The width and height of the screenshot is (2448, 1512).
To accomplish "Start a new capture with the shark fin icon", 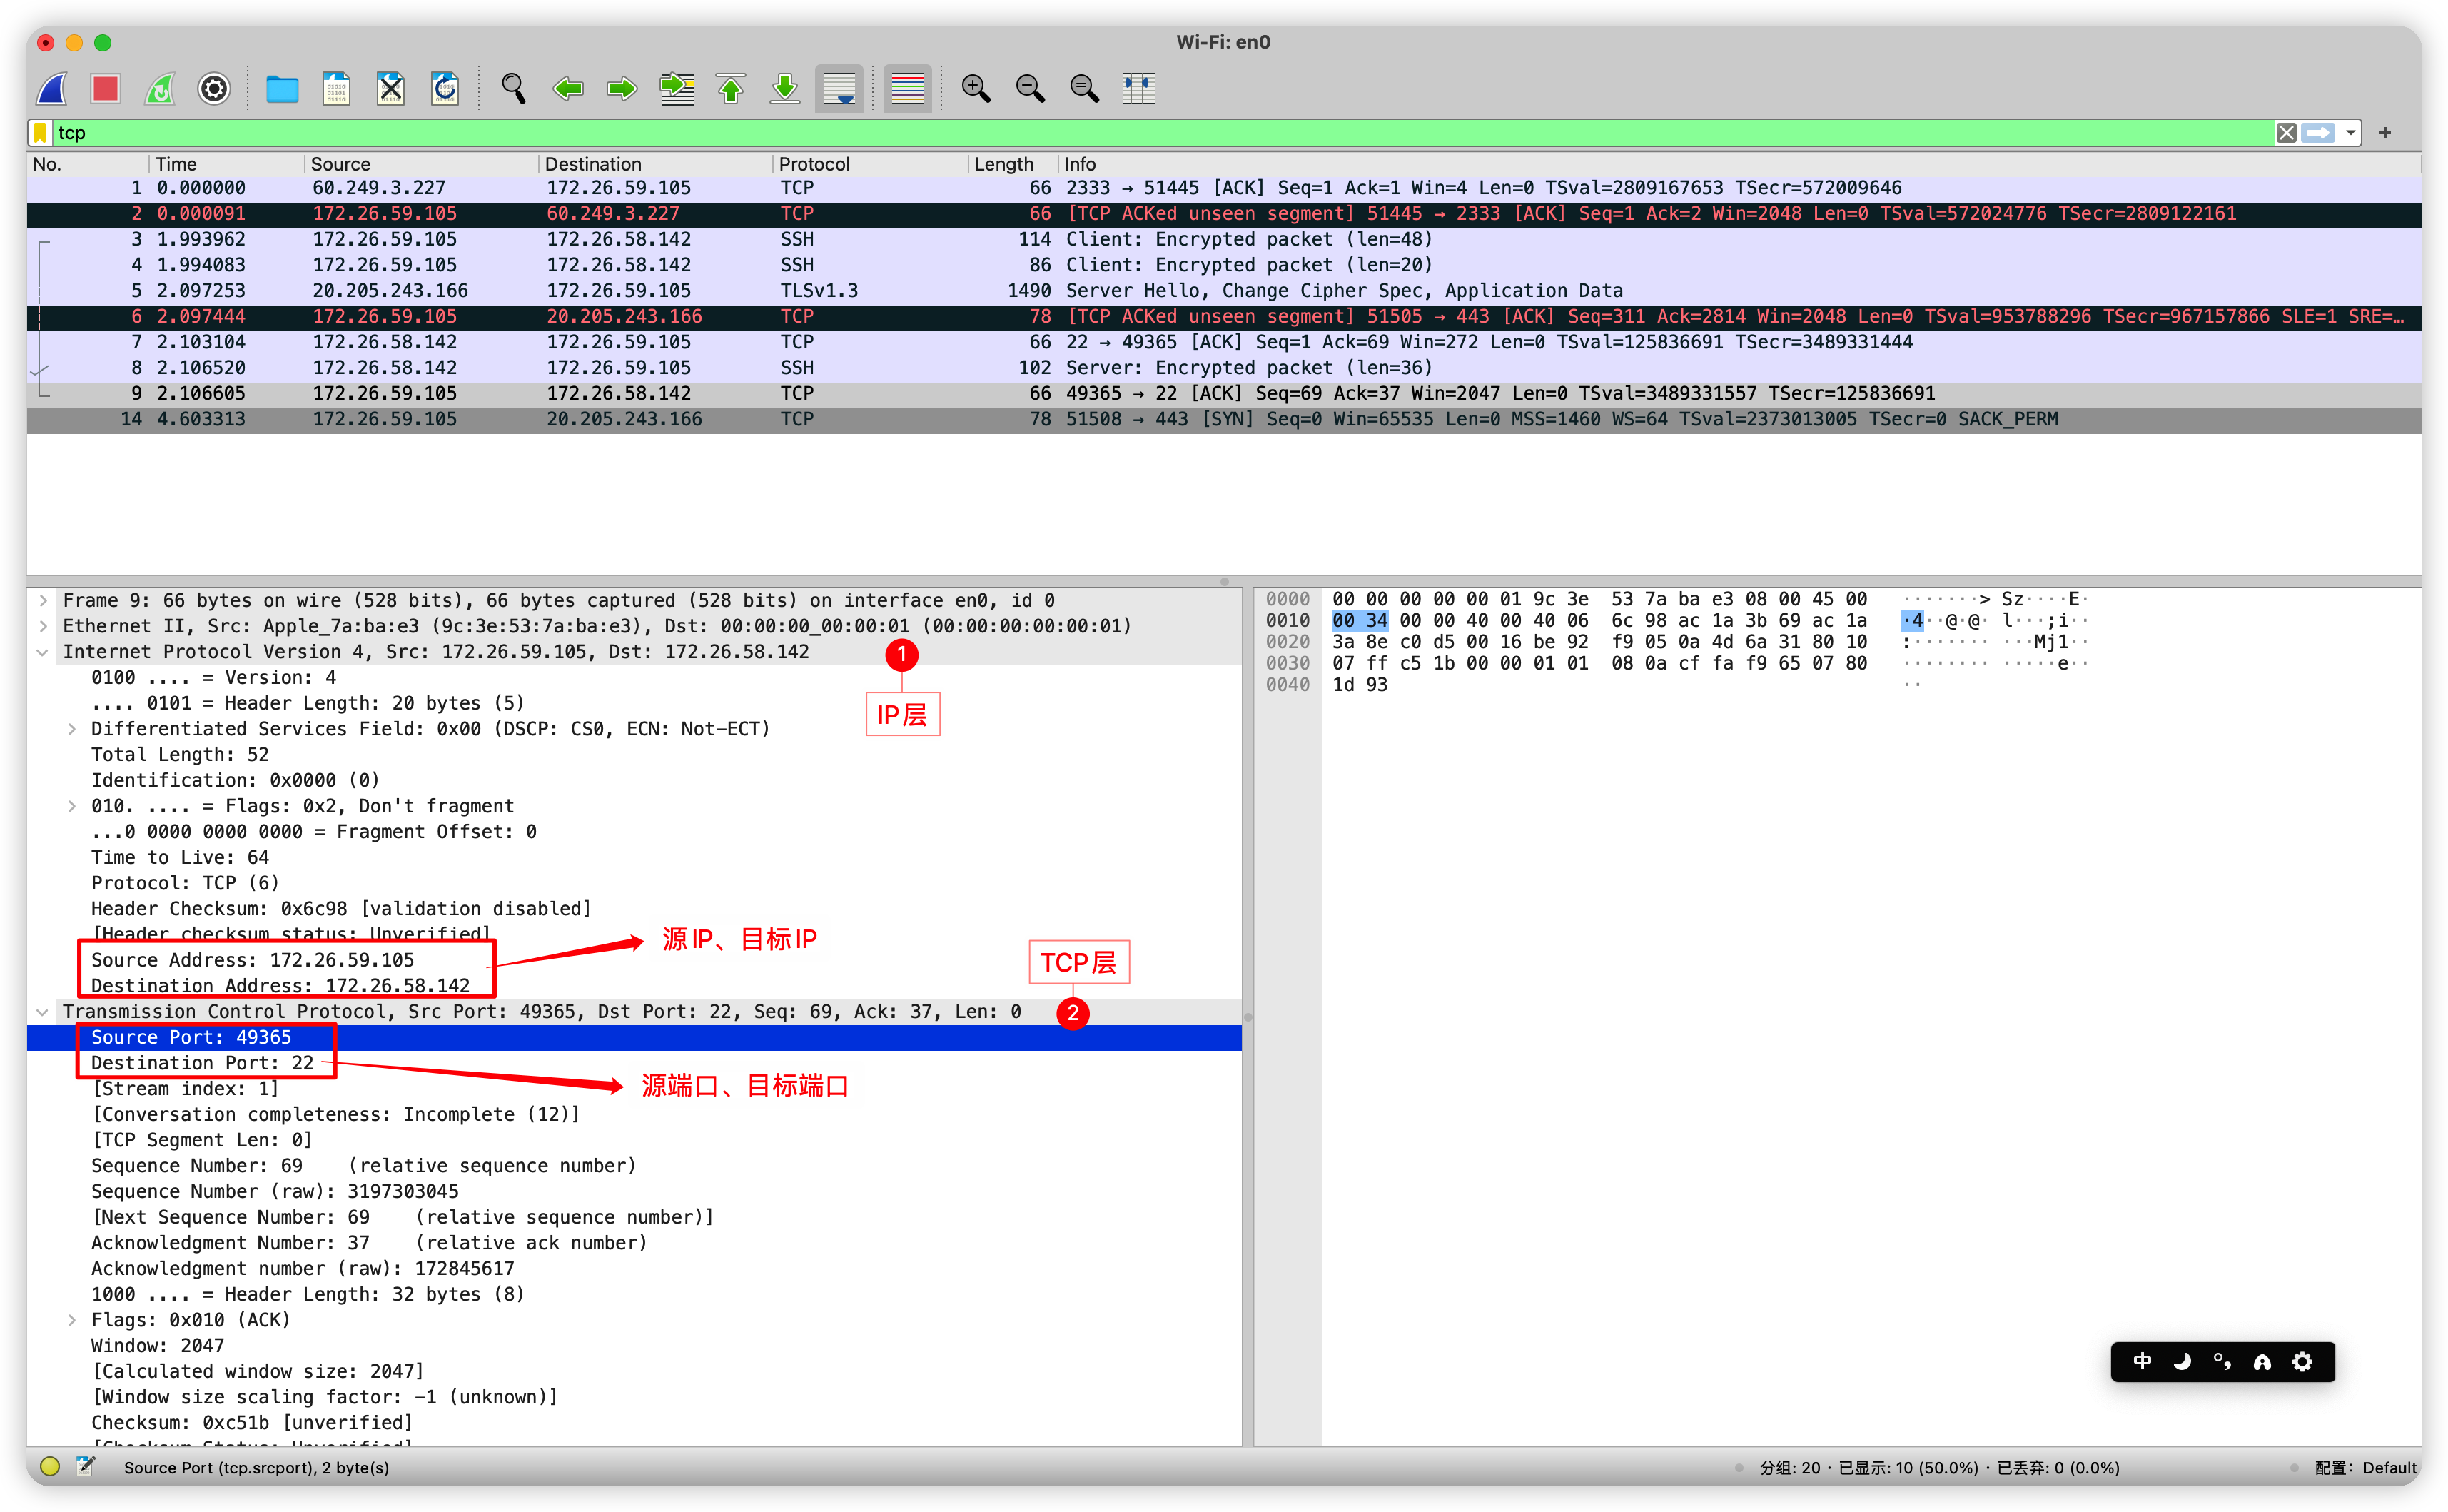I will (x=51, y=88).
